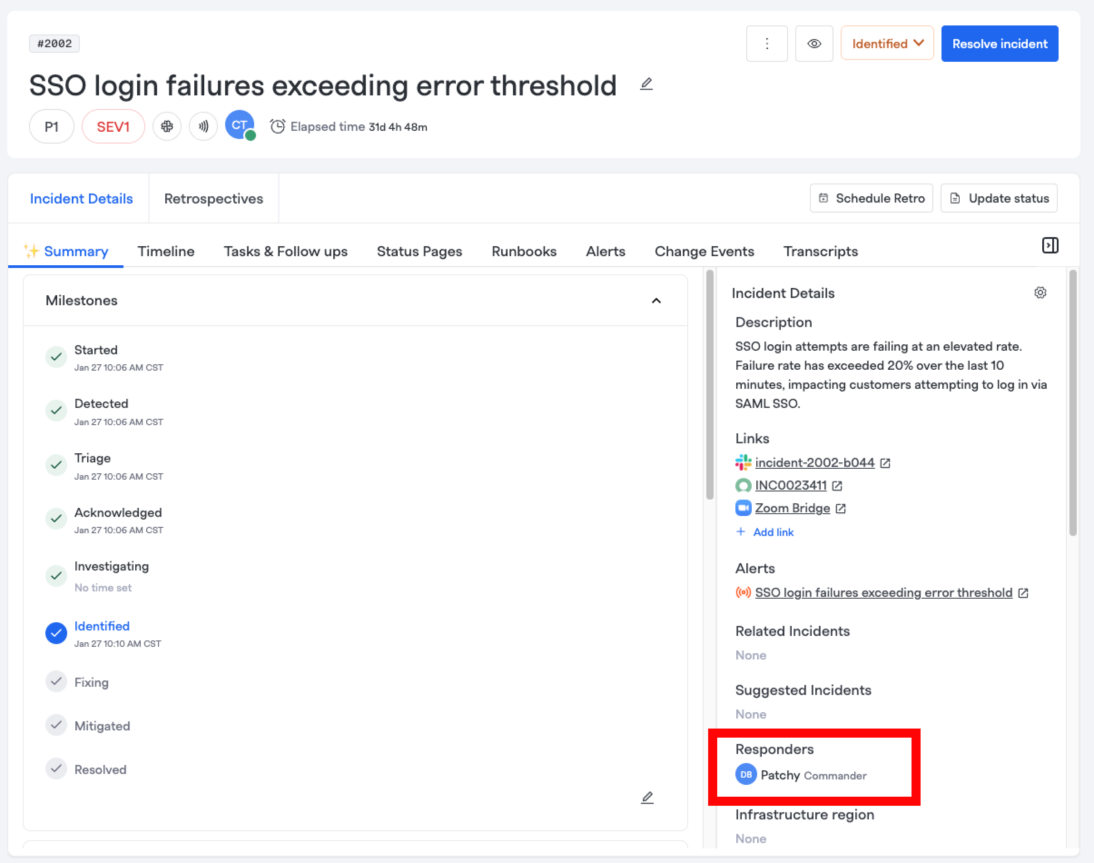The width and height of the screenshot is (1094, 863).
Task: Toggle the eye watch incident button
Action: [x=814, y=44]
